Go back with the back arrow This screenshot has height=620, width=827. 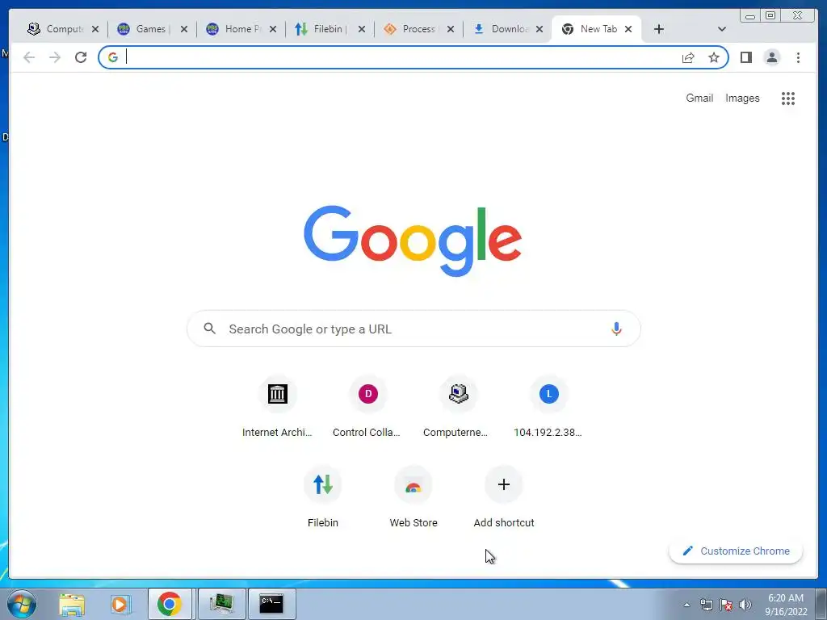[29, 57]
